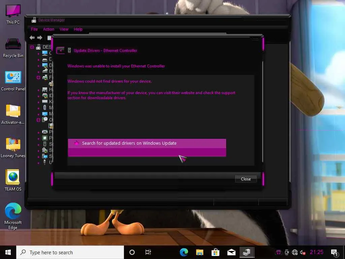Open Cortana from the taskbar circle
345x259 pixels.
click(x=132, y=252)
